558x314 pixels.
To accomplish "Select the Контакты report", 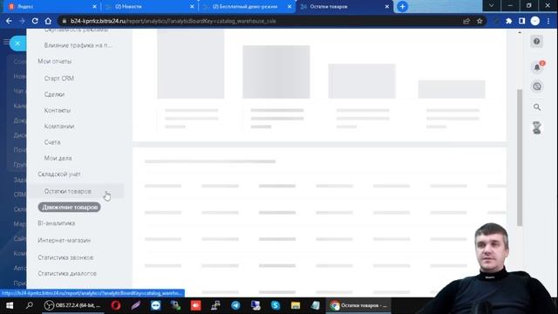I will pyautogui.click(x=58, y=111).
